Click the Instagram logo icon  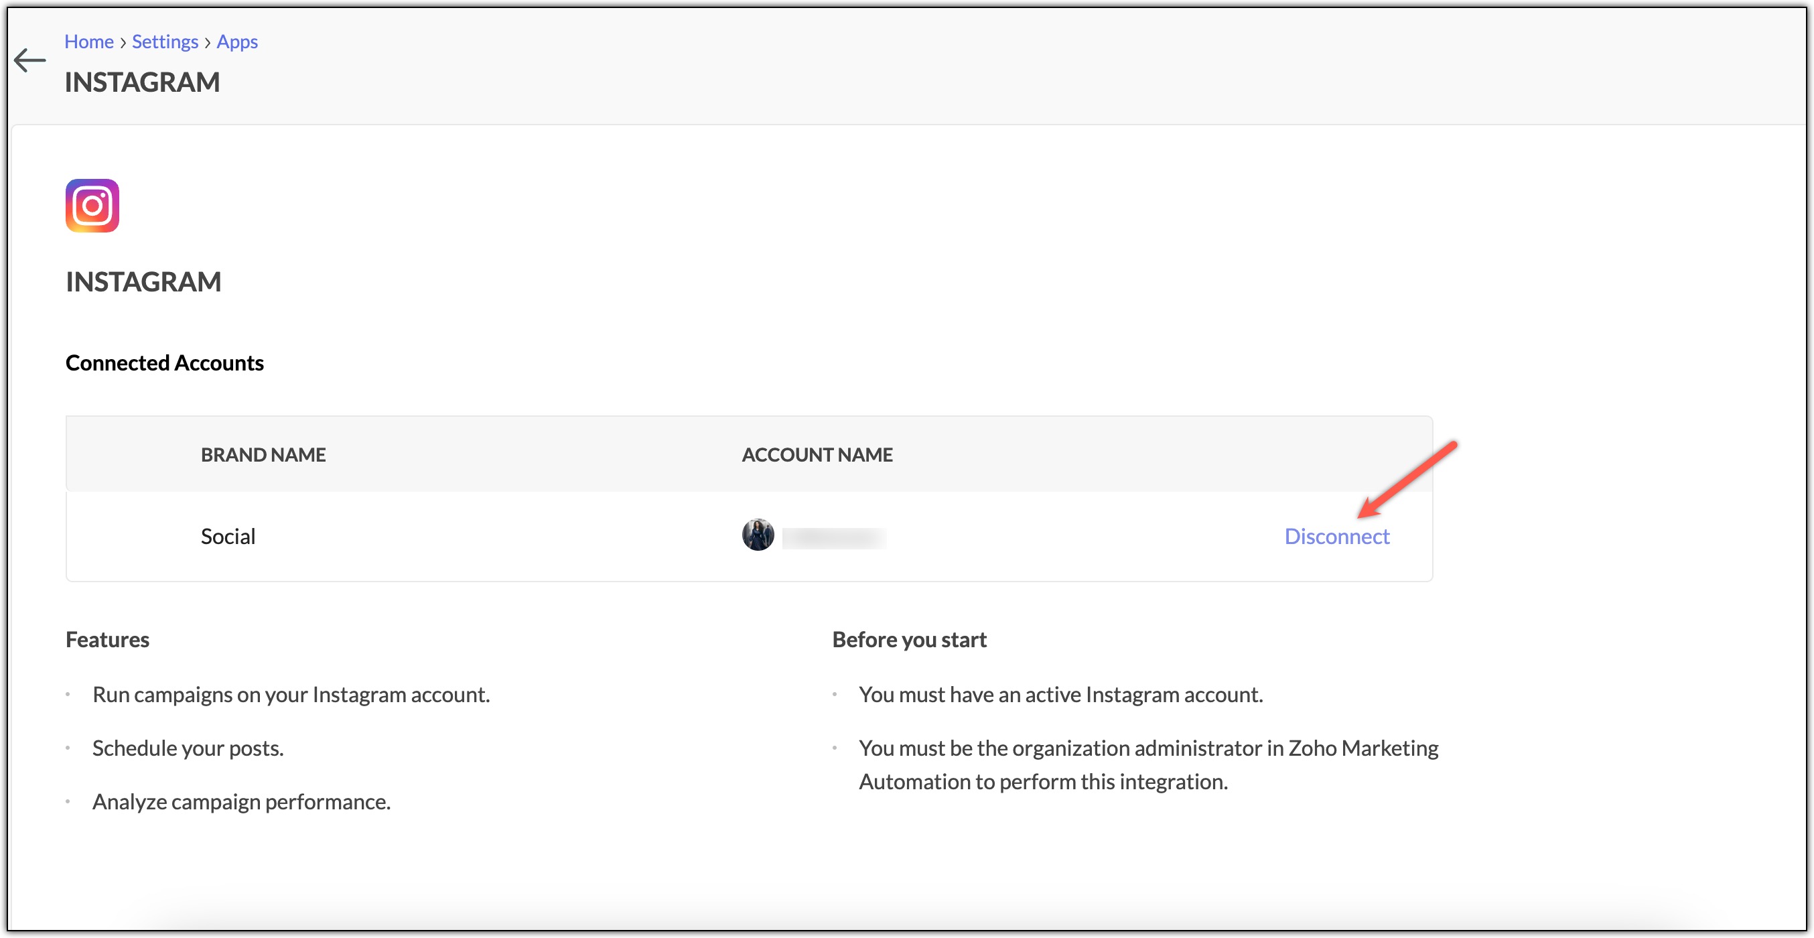coord(92,206)
